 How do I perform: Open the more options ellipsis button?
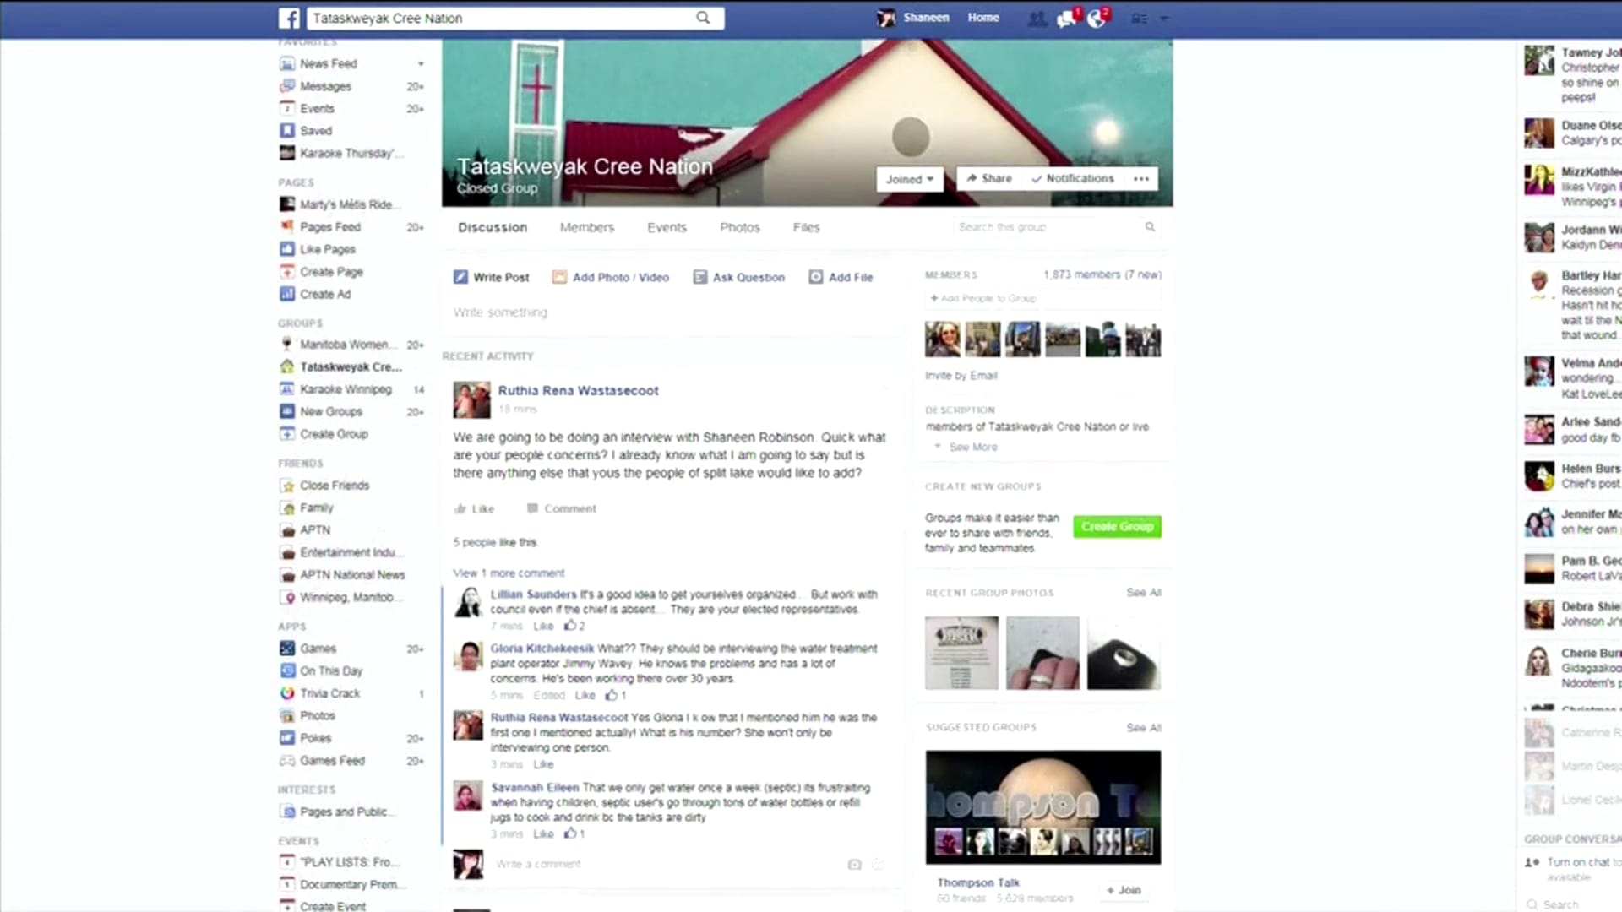pyautogui.click(x=1141, y=179)
